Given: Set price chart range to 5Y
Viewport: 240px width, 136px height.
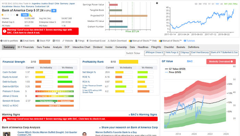Looking at the screenshot, I should pyautogui.click(x=213, y=4).
